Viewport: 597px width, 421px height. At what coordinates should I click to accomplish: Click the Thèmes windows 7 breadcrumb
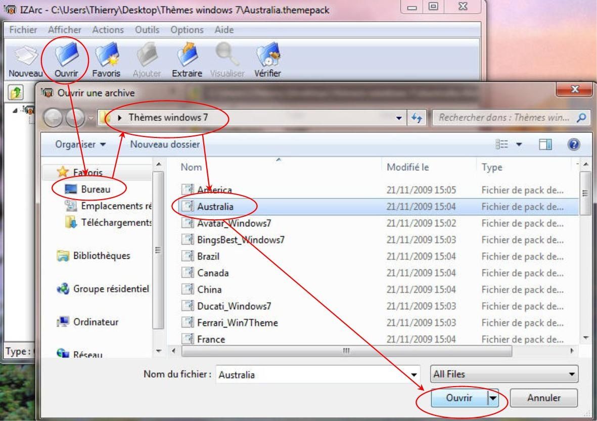[x=168, y=118]
